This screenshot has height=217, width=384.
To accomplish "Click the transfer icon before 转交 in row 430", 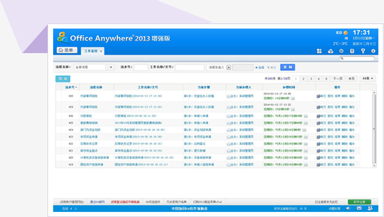I will (x=318, y=96).
